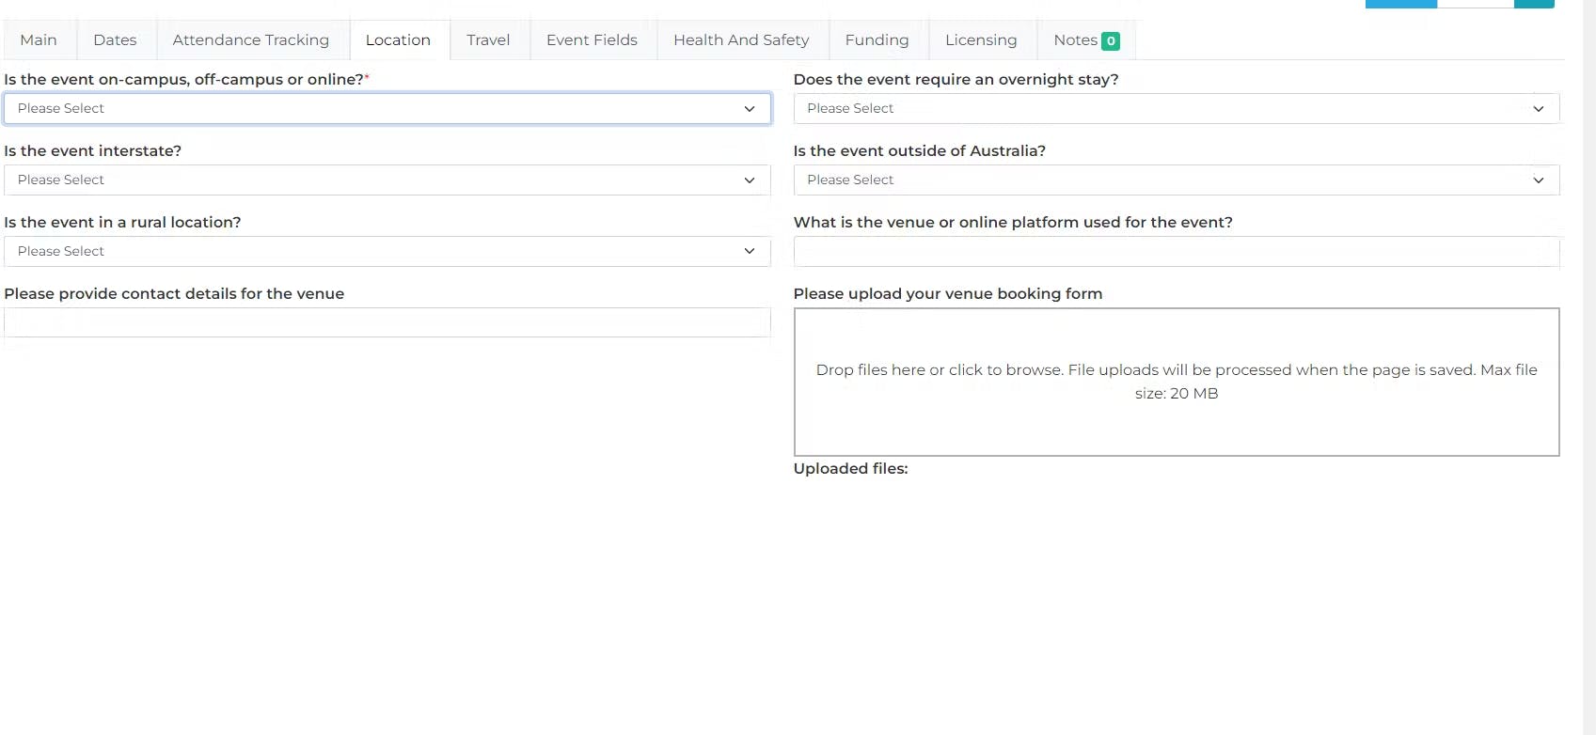Screen dimensions: 1596x735
Task: Switch to the Main tab
Action: pyautogui.click(x=39, y=39)
